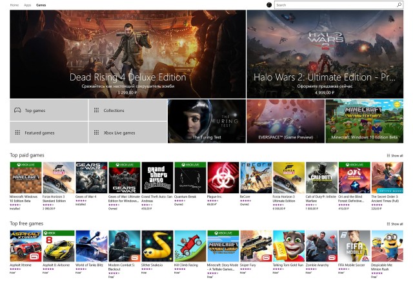
Task: Open Minecraft Windows 10 Edition Beta paid game icon
Action: 26,178
